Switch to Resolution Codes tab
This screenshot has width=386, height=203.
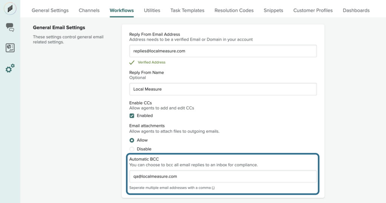pos(234,11)
